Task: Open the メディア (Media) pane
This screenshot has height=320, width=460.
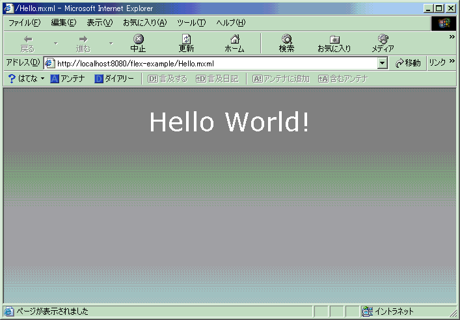Action: (x=383, y=44)
